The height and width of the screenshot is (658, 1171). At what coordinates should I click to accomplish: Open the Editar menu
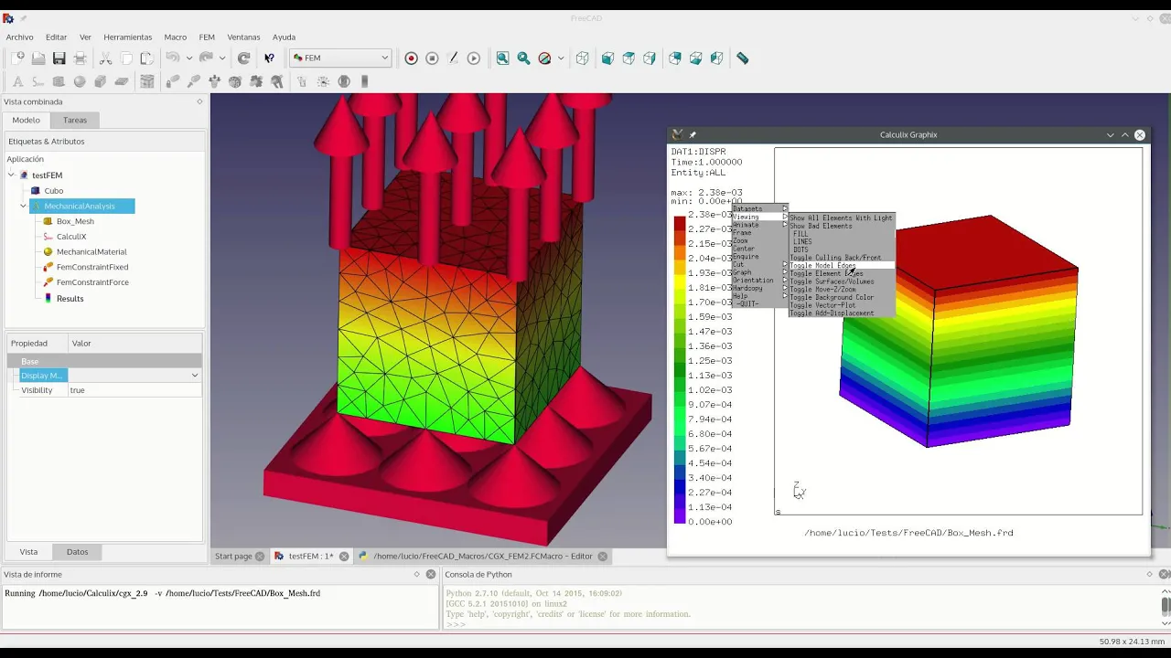[57, 37]
